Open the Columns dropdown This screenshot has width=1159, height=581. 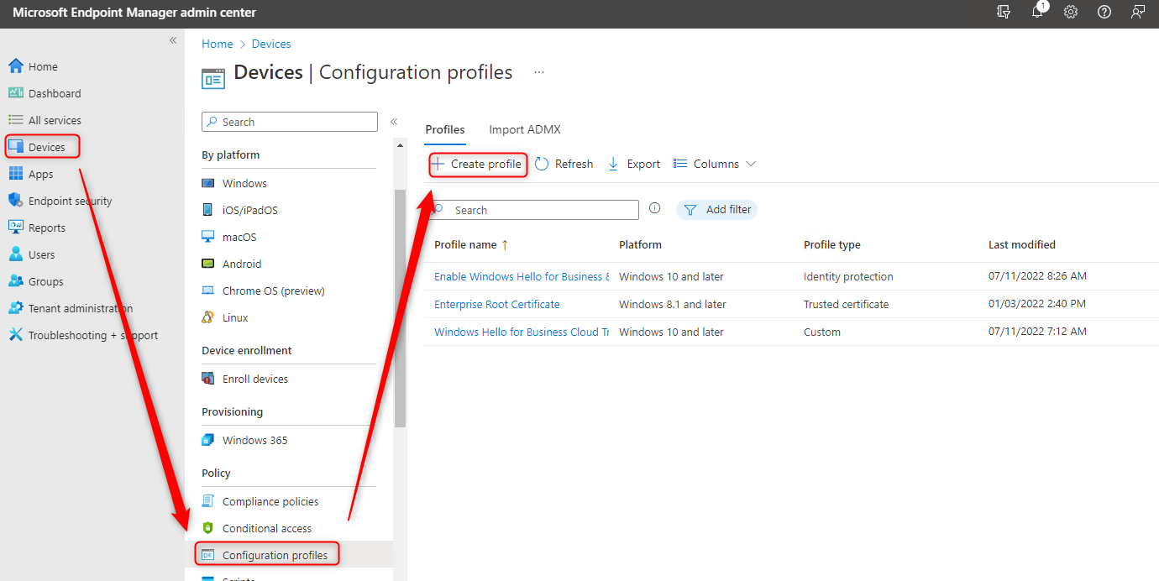pyautogui.click(x=714, y=163)
